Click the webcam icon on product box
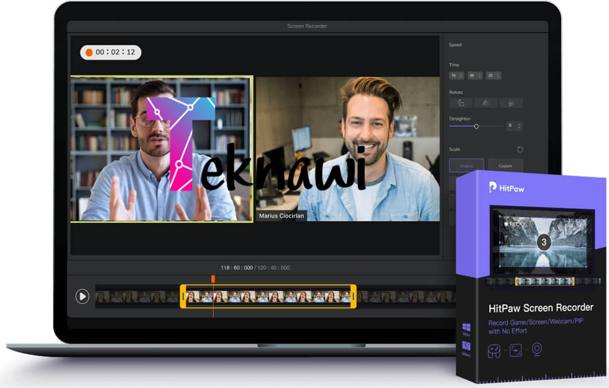This screenshot has height=388, width=609. pyautogui.click(x=537, y=349)
